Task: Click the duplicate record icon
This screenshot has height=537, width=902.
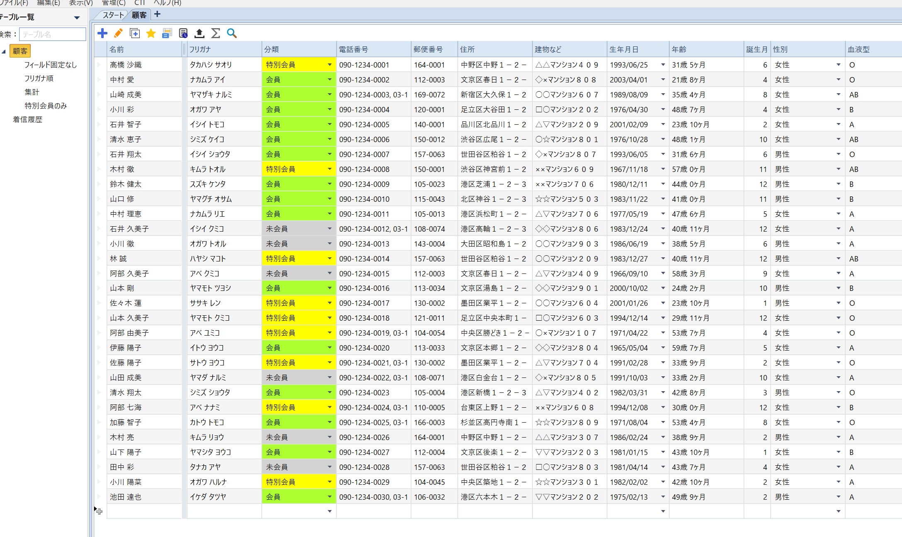Action: click(x=135, y=33)
